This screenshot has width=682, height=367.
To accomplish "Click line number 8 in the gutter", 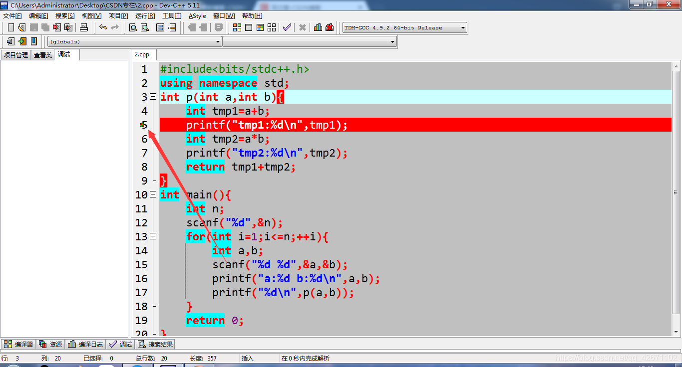I will coord(144,167).
